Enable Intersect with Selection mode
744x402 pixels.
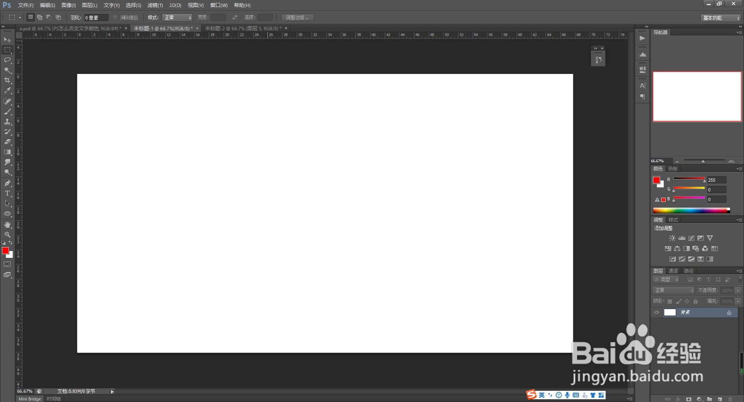click(59, 17)
